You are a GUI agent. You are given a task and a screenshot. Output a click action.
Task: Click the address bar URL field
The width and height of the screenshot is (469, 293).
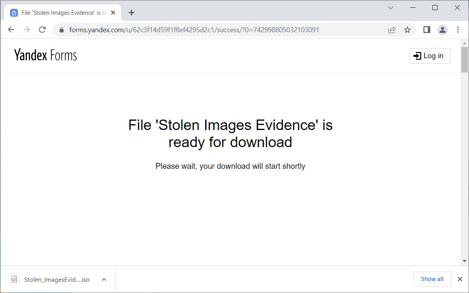tap(194, 30)
